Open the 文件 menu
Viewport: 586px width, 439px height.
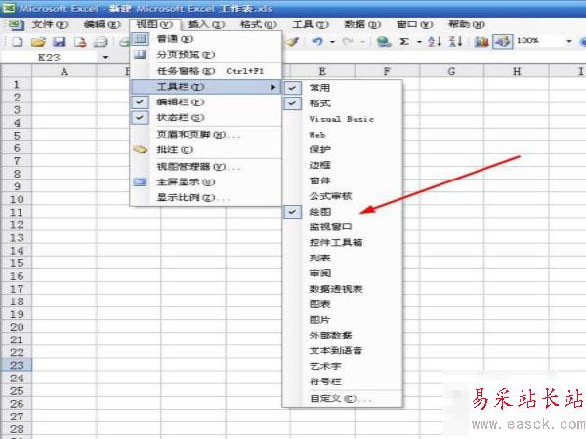50,25
